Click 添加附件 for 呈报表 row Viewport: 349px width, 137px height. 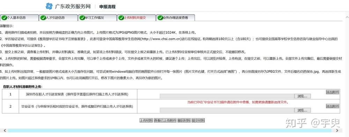[x=333, y=92]
